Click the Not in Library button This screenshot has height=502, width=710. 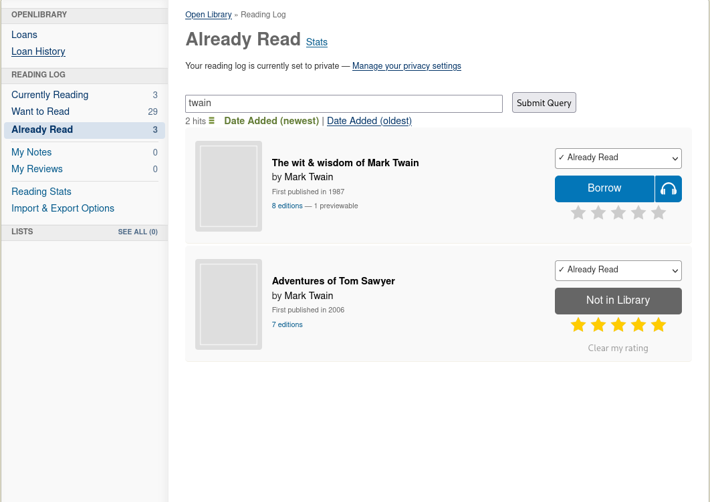(618, 301)
